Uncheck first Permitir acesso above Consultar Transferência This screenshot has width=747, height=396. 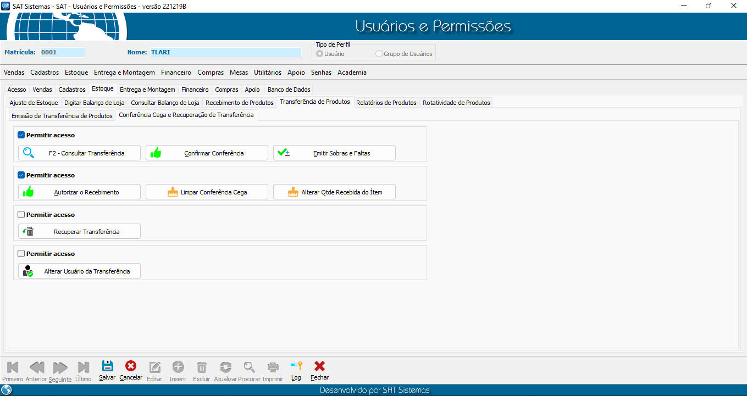(x=21, y=135)
